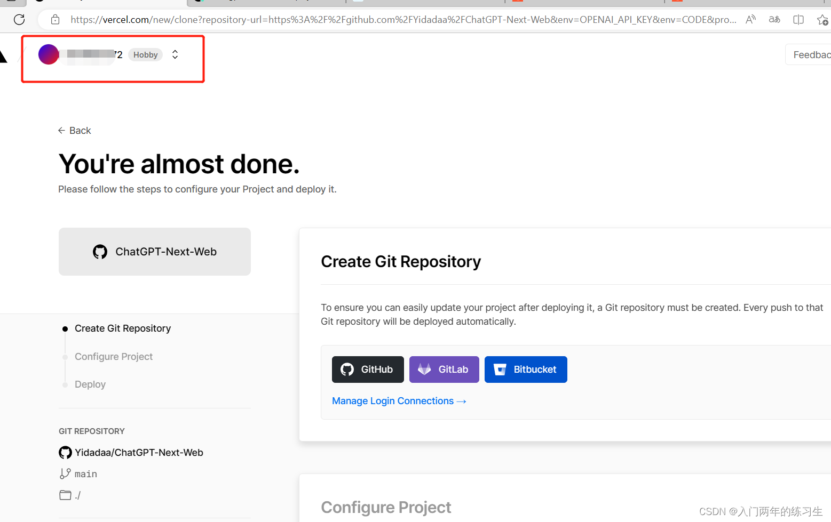Choose GitHub as the Git provider
Image resolution: width=831 pixels, height=522 pixels.
pyautogui.click(x=368, y=370)
